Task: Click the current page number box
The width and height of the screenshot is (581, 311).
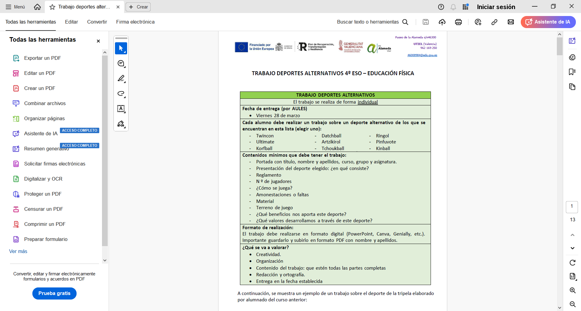Action: tap(572, 207)
